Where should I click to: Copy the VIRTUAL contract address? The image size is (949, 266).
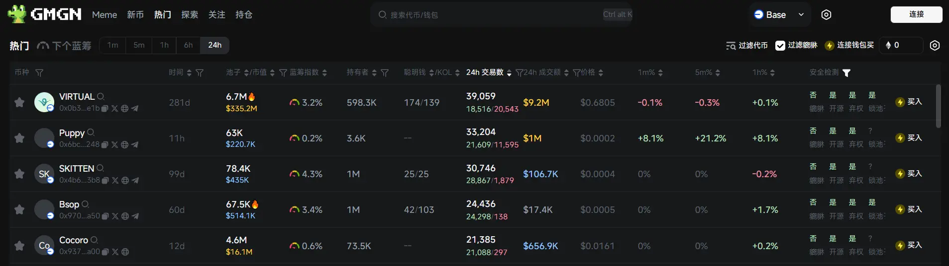pyautogui.click(x=105, y=108)
